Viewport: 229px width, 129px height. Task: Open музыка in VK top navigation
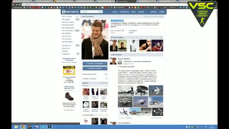[x=141, y=12]
